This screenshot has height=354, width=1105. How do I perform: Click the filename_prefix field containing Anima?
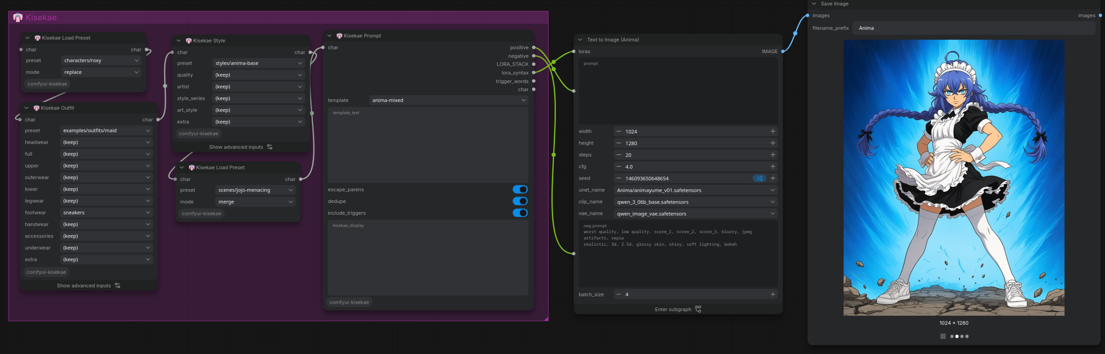[x=974, y=28]
